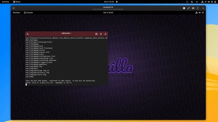Open the host Boxes app menu
218x122 pixels.
[x=17, y=2]
